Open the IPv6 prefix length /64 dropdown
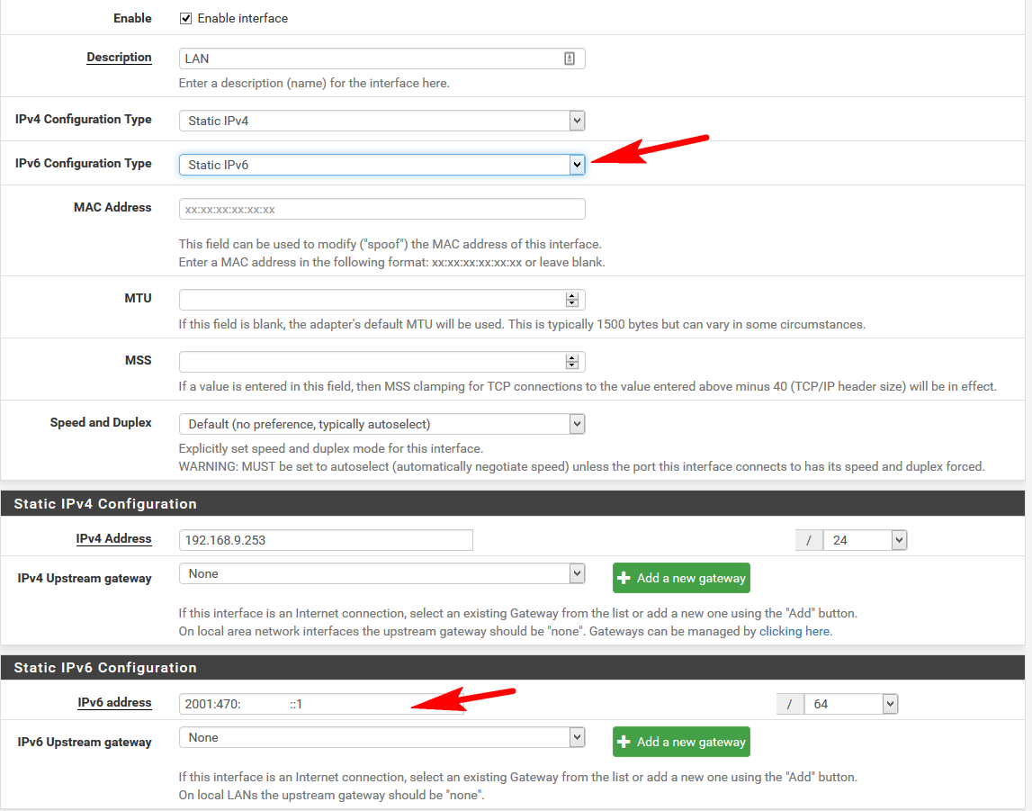The image size is (1032, 811). 851,704
